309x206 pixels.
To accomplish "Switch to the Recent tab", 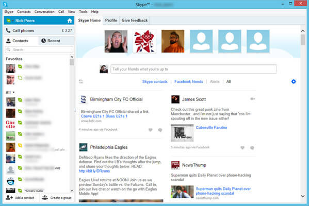I will pyautogui.click(x=56, y=41).
